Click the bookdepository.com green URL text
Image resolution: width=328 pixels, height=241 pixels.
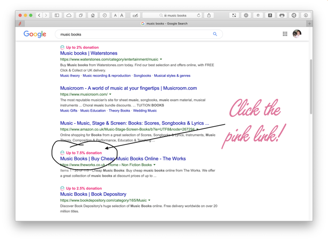point(103,201)
